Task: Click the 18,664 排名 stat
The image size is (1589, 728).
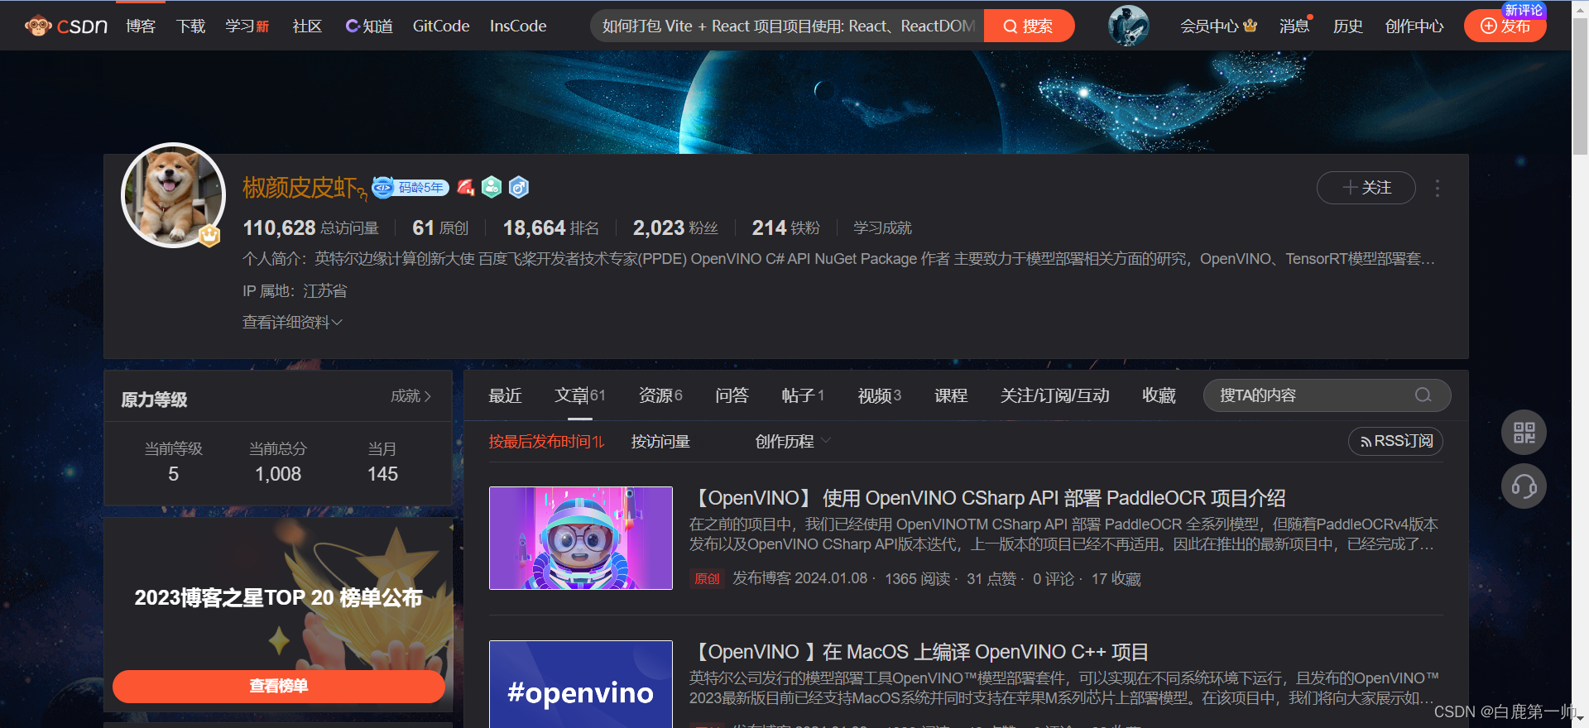Action: [551, 227]
